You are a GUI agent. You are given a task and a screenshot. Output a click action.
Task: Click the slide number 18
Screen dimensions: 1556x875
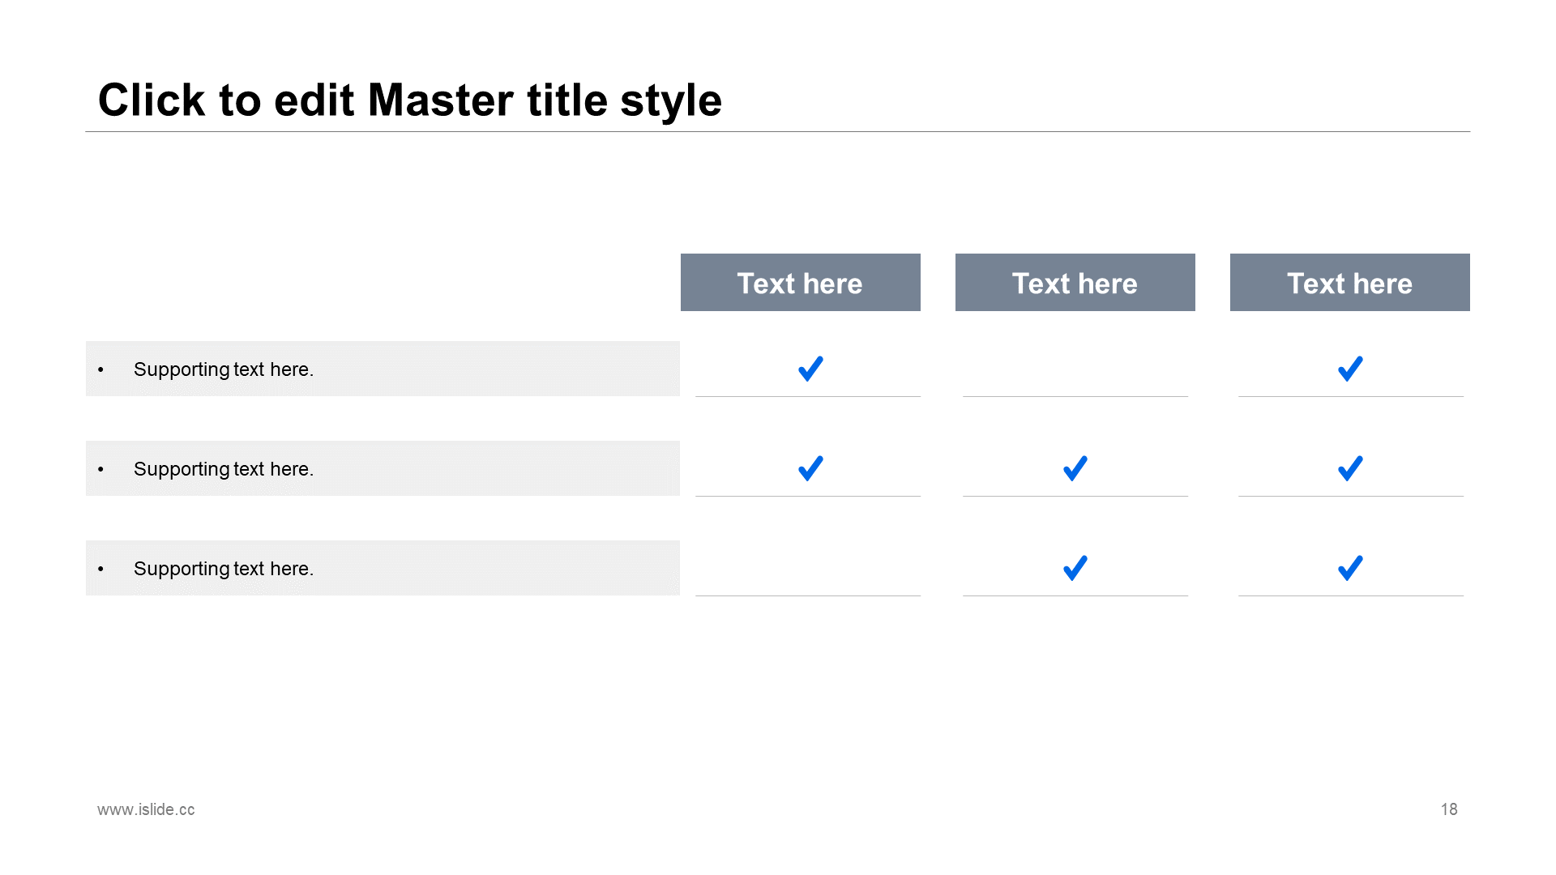pyautogui.click(x=1449, y=809)
